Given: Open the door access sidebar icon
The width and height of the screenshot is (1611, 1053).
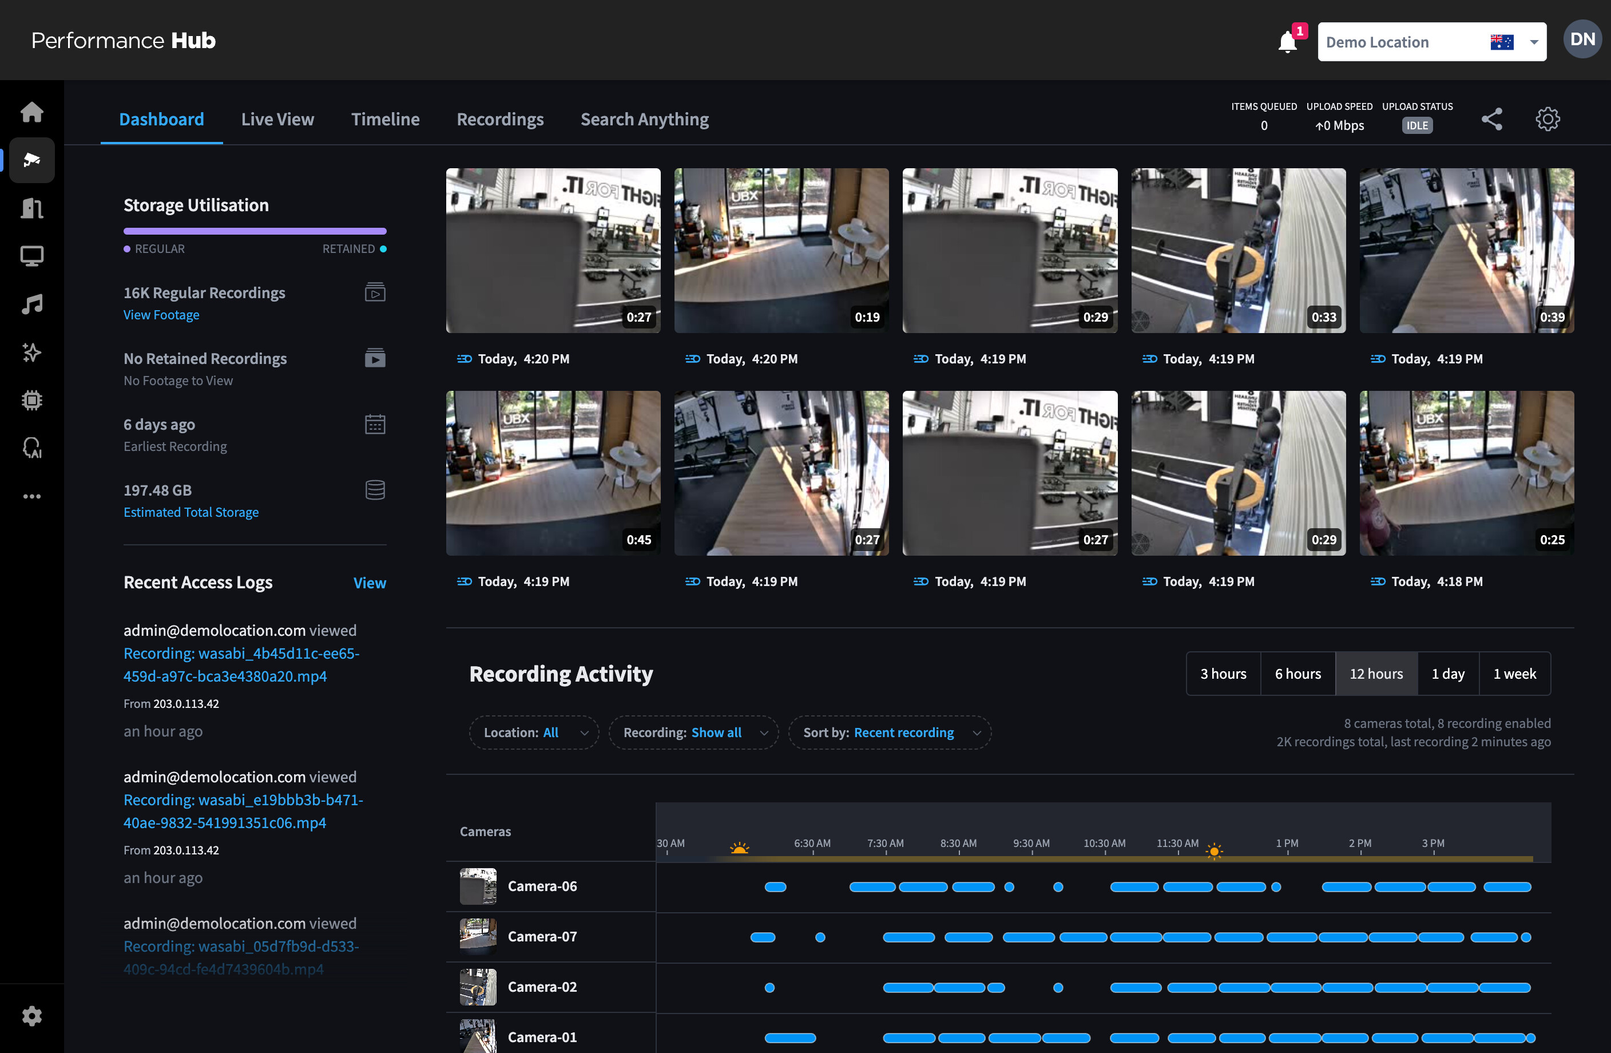Looking at the screenshot, I should click(x=32, y=208).
